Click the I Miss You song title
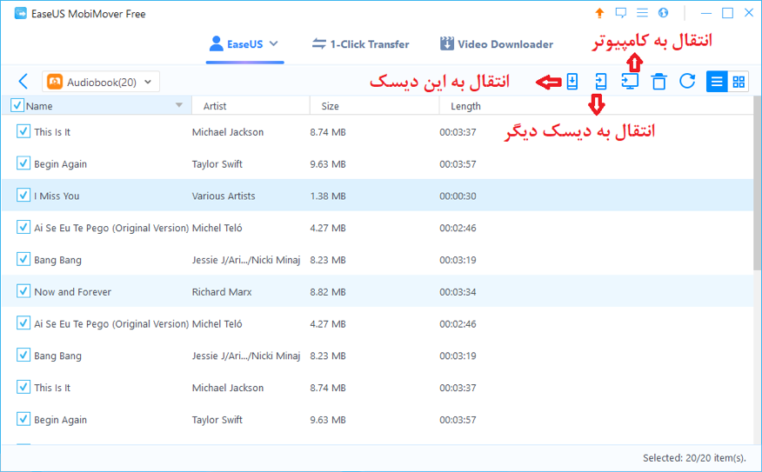This screenshot has width=762, height=472. pos(57,196)
